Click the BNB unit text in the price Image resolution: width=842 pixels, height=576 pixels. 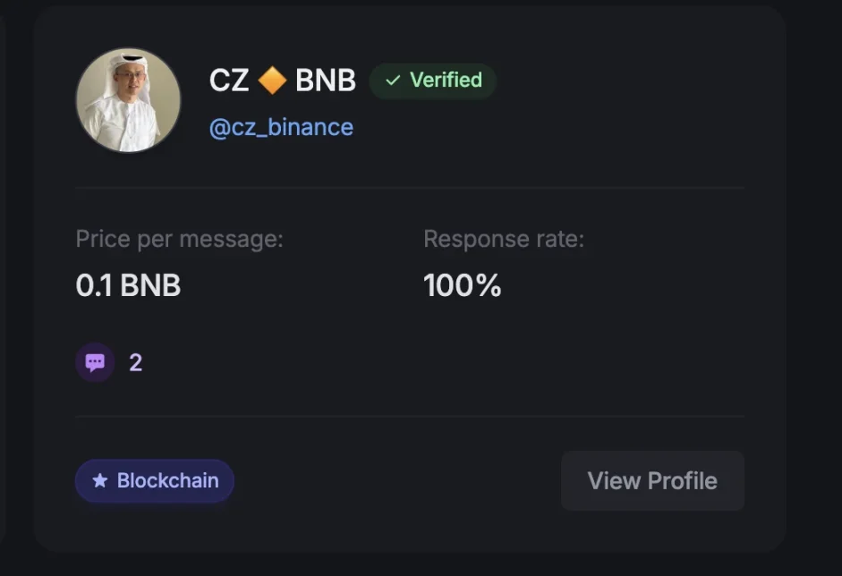coord(152,285)
